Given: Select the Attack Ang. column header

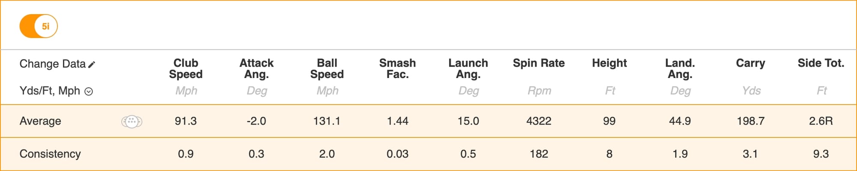Looking at the screenshot, I should 256,69.
